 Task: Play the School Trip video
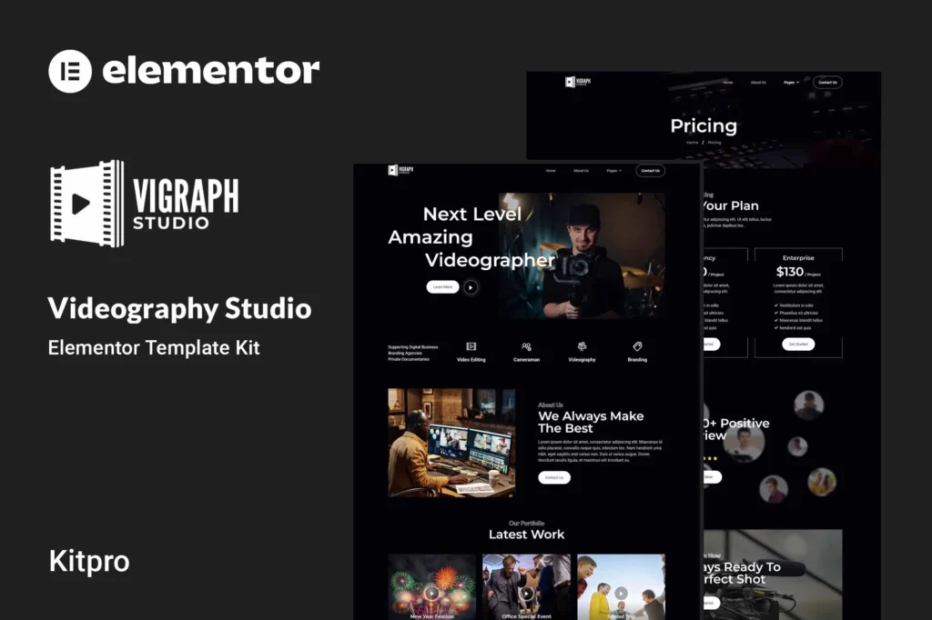tap(621, 592)
